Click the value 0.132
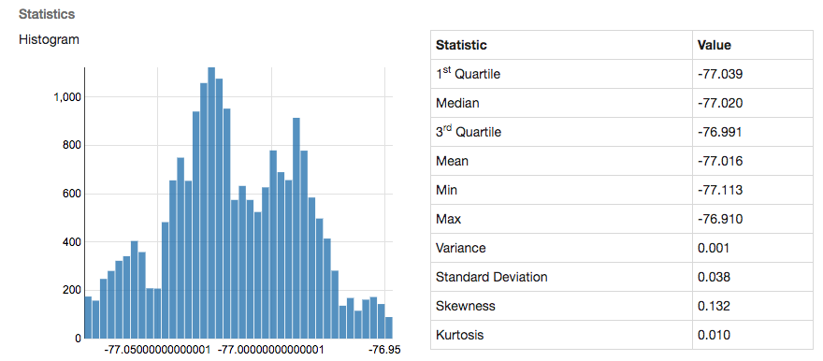The width and height of the screenshot is (823, 361). (714, 306)
